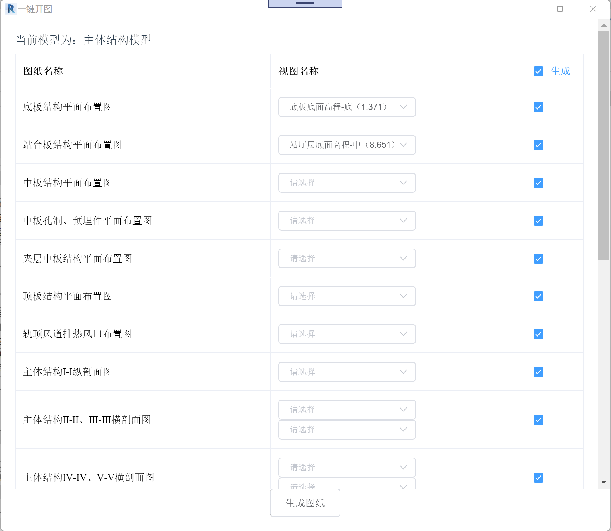Disable generation for 中板结构平面布置图
The width and height of the screenshot is (611, 531).
(538, 183)
